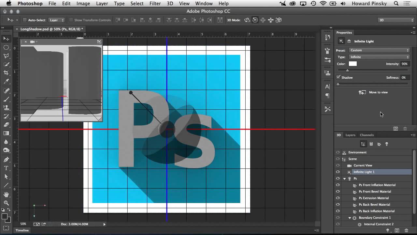This screenshot has width=417, height=235.
Task: Choose Scale the 3D Object mode
Action: point(279,20)
